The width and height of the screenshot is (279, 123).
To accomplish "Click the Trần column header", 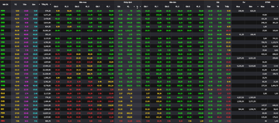I will click(25, 4).
